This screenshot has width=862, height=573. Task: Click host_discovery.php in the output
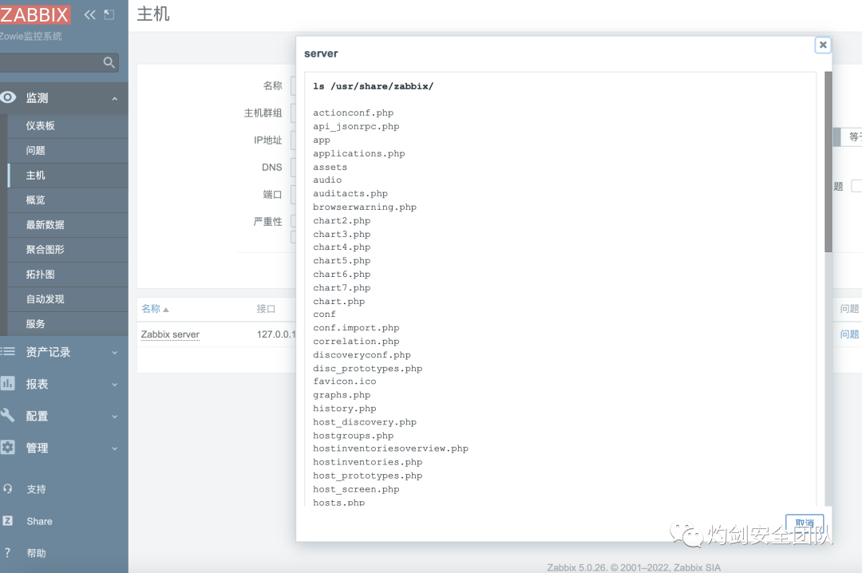click(x=365, y=422)
